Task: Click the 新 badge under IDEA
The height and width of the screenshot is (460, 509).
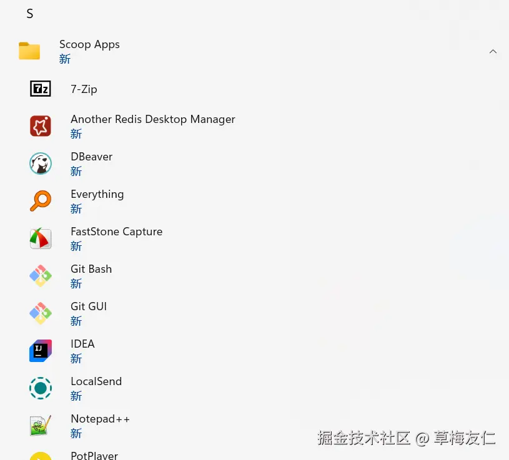Action: [76, 358]
